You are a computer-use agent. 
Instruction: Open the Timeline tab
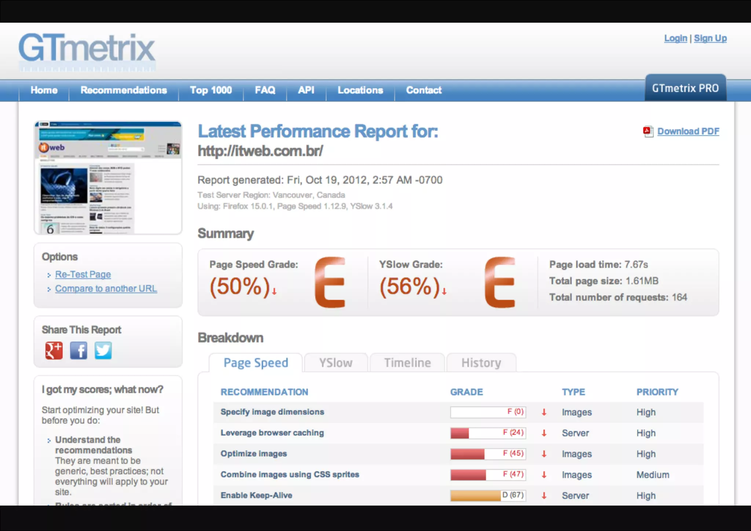click(x=407, y=363)
